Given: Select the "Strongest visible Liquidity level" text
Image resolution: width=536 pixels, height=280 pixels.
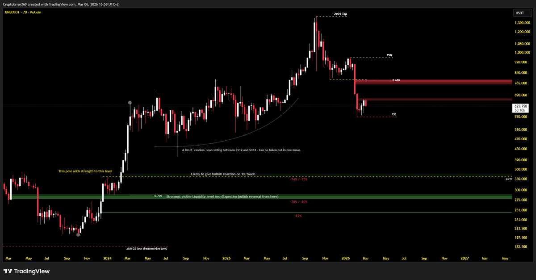Looking at the screenshot, I should [x=222, y=196].
